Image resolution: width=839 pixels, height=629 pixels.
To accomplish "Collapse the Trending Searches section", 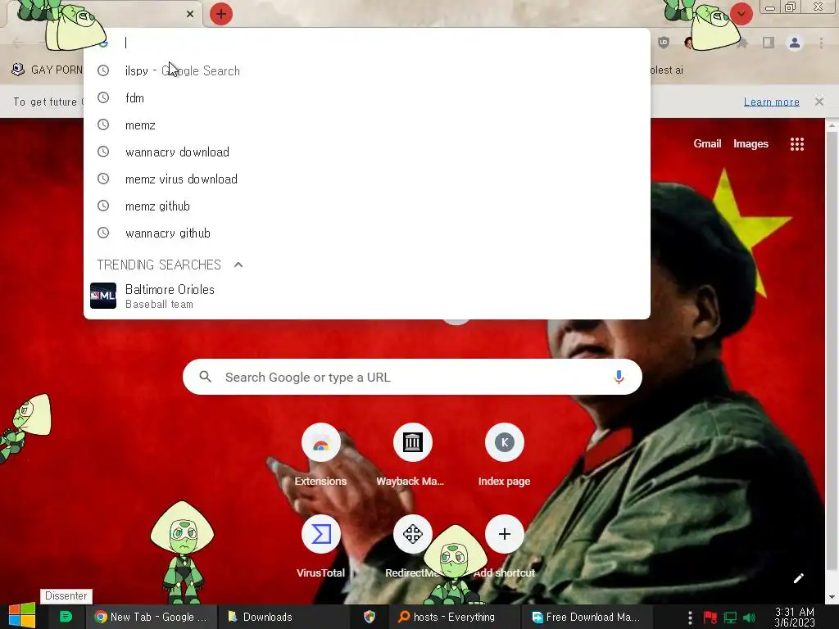I will click(238, 265).
